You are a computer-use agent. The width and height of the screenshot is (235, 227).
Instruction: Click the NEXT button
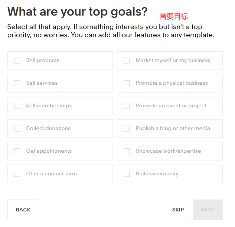(208, 210)
